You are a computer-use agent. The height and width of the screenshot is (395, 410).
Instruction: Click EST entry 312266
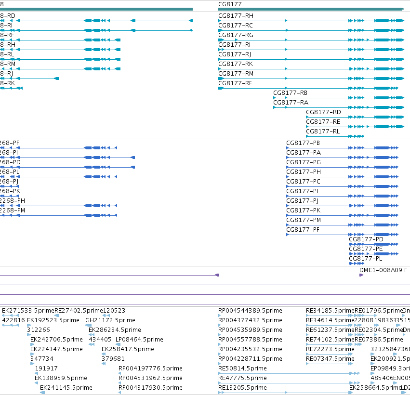pos(39,330)
